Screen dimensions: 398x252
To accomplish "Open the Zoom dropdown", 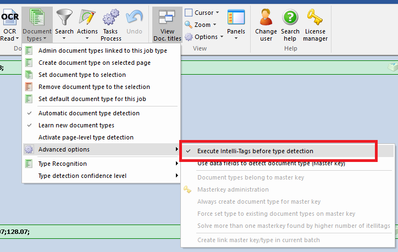I will pos(202,25).
